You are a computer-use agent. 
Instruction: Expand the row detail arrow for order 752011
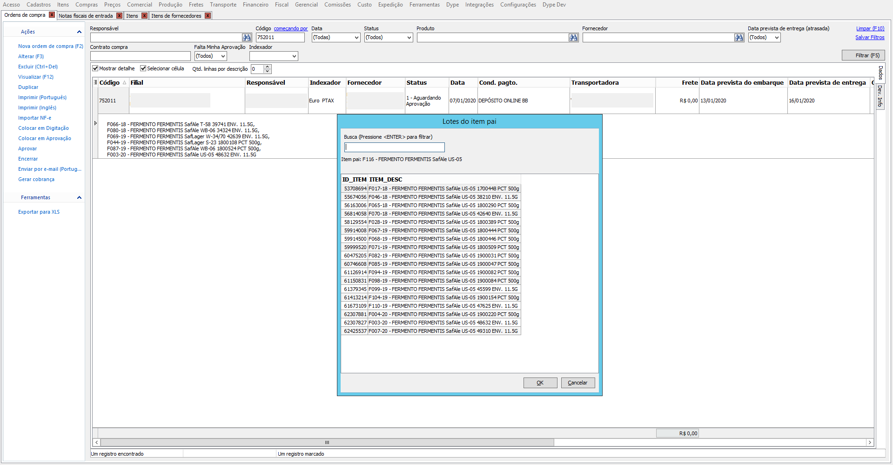[x=95, y=123]
